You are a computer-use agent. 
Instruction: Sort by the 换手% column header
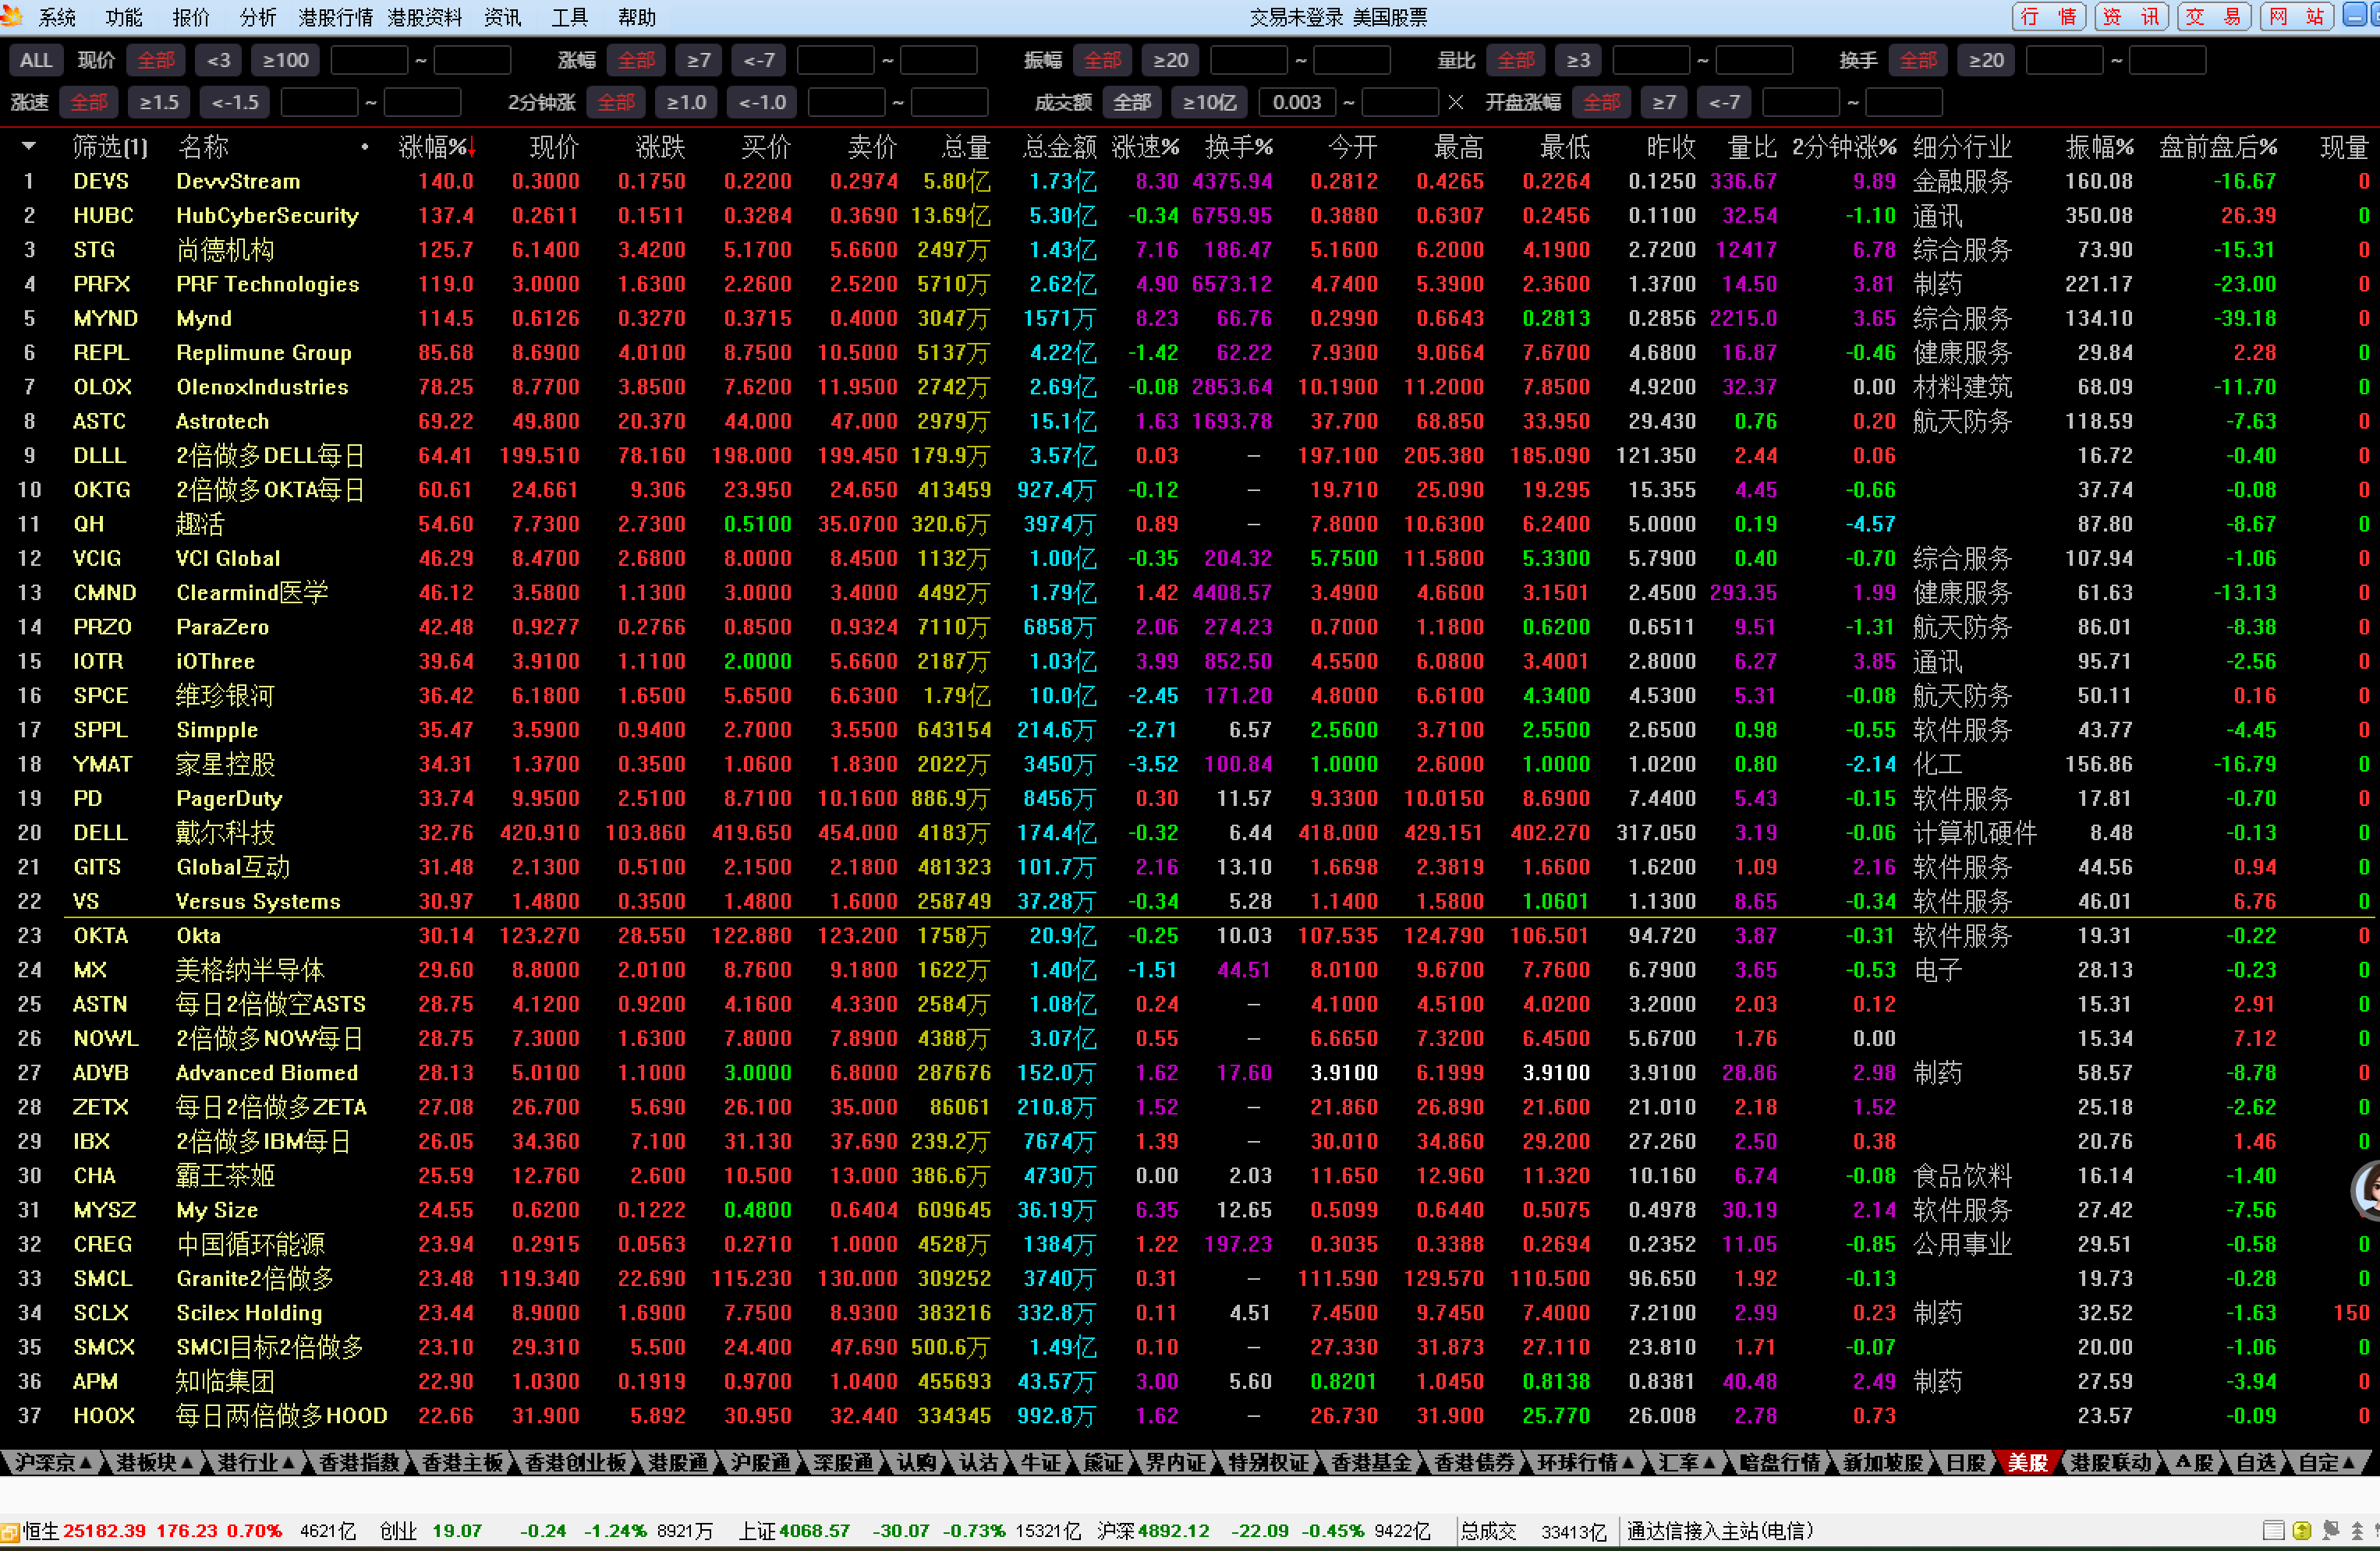tap(1239, 148)
